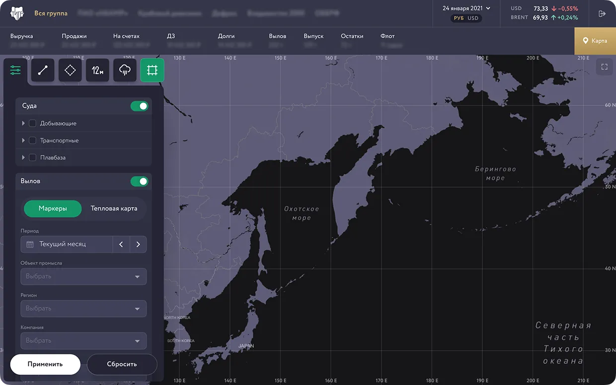
Task: Select the diamond area selection tool
Action: tap(70, 71)
